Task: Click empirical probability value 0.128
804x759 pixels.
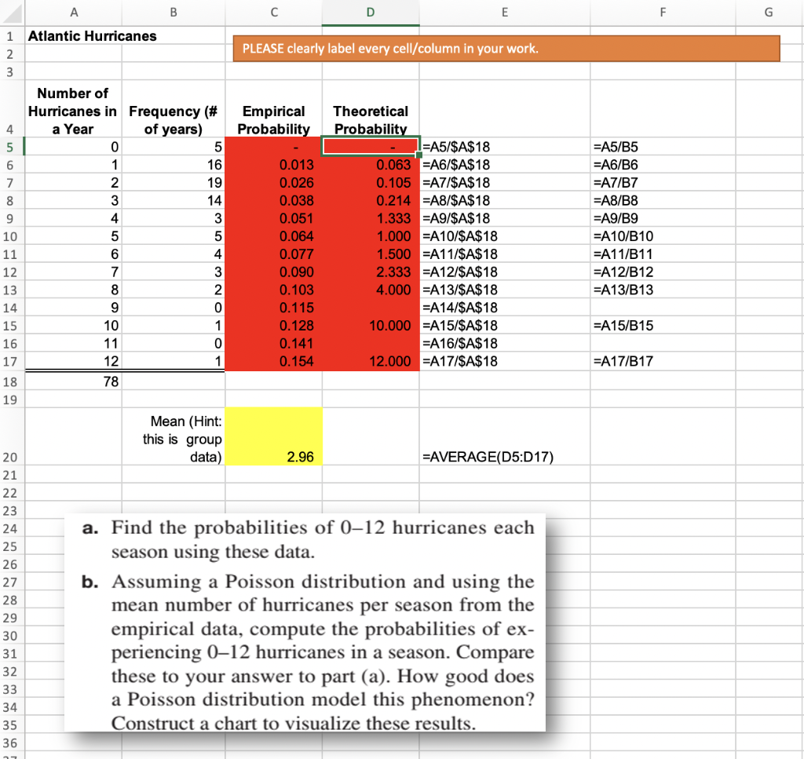Action: (296, 326)
